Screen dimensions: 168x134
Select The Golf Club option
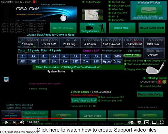pos(109,2)
